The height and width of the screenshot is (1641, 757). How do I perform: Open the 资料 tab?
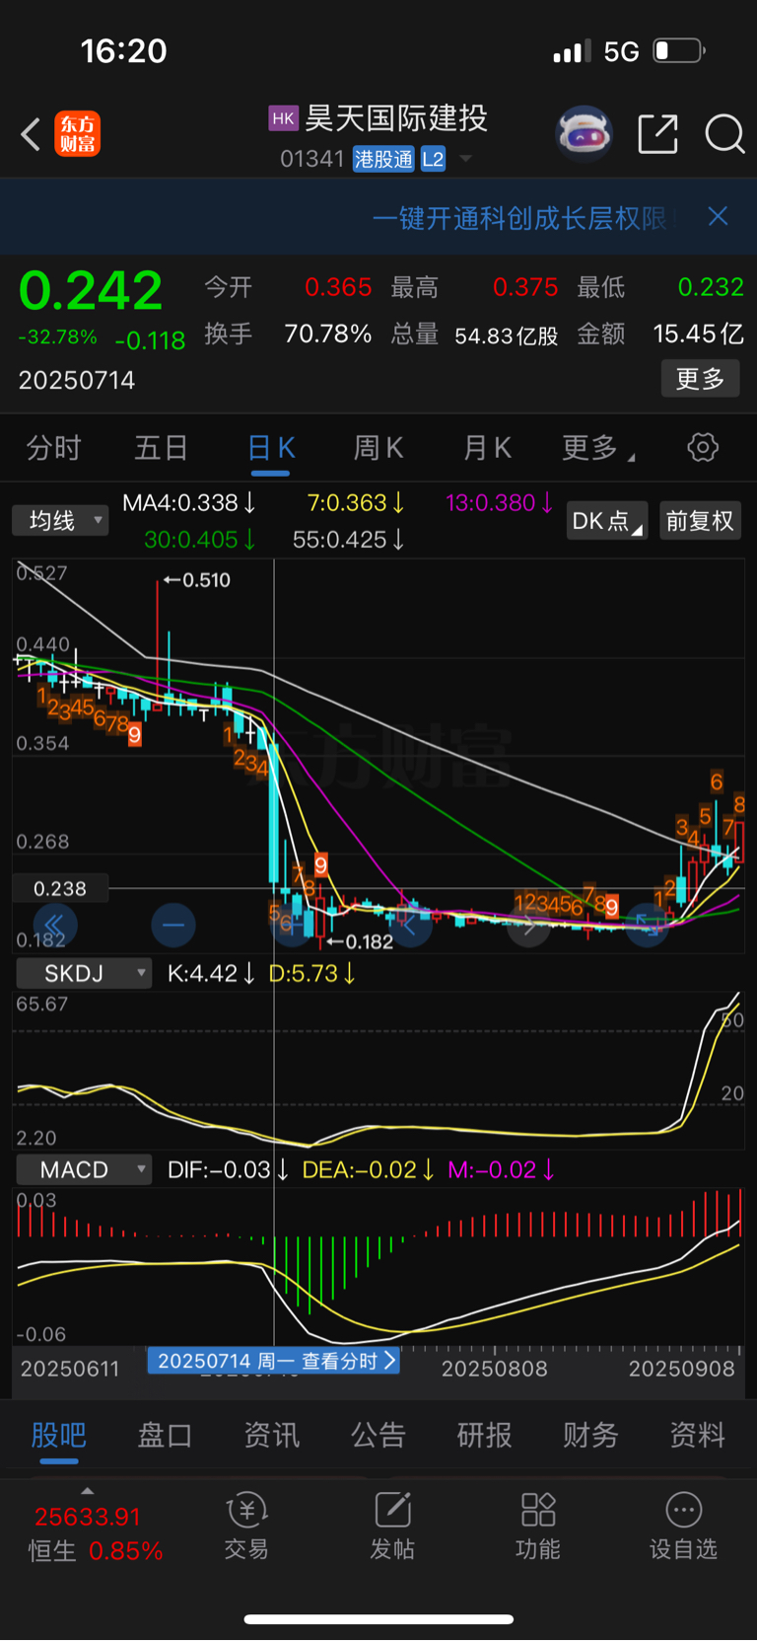pyautogui.click(x=698, y=1435)
